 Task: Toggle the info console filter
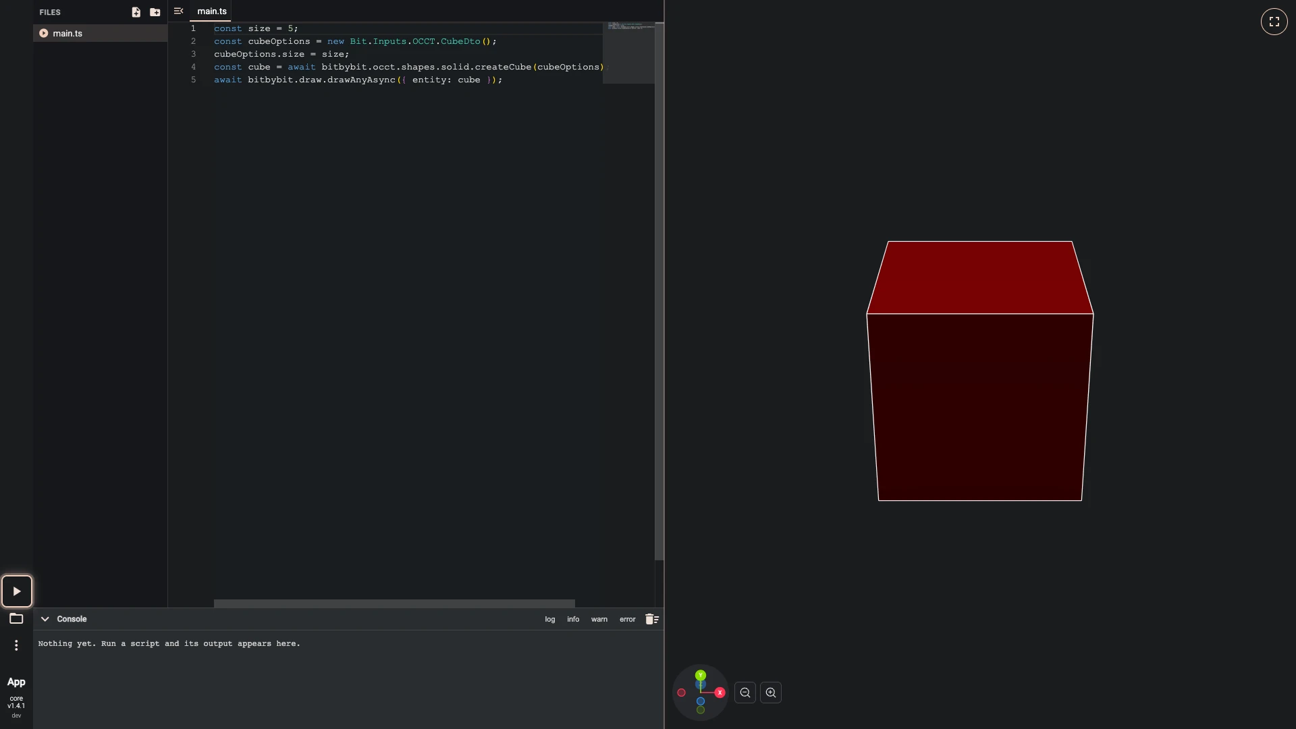coord(573,619)
